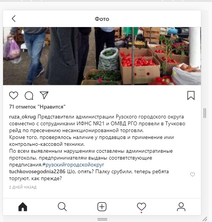Viewport: 212px width, 222px height.
Task: Grab the vertical handle on right edge
Action: coord(205,113)
